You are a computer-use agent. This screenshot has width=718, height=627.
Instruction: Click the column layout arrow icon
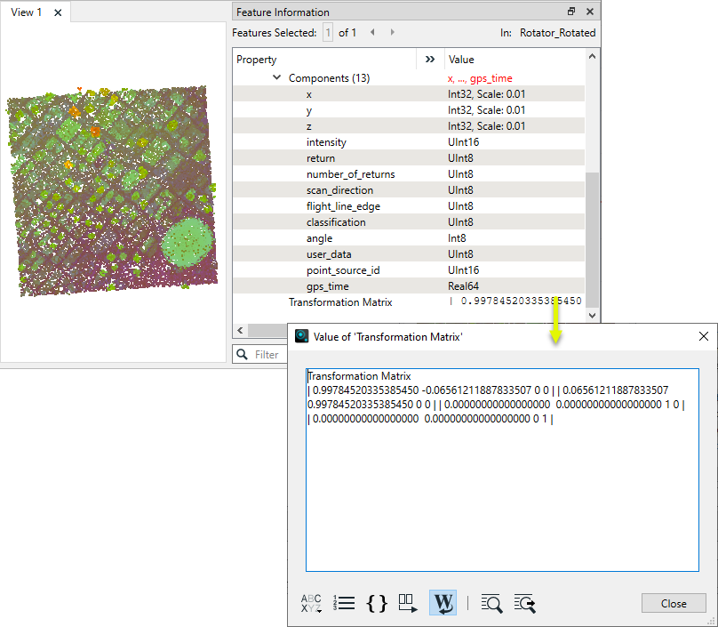tap(408, 603)
